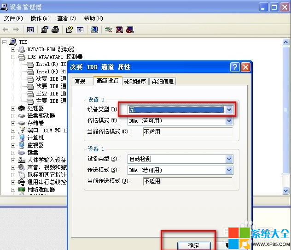The image size is (291, 250).
Task: Collapse the IDE ATA/ATAPI 控制器 node
Action: [13, 57]
